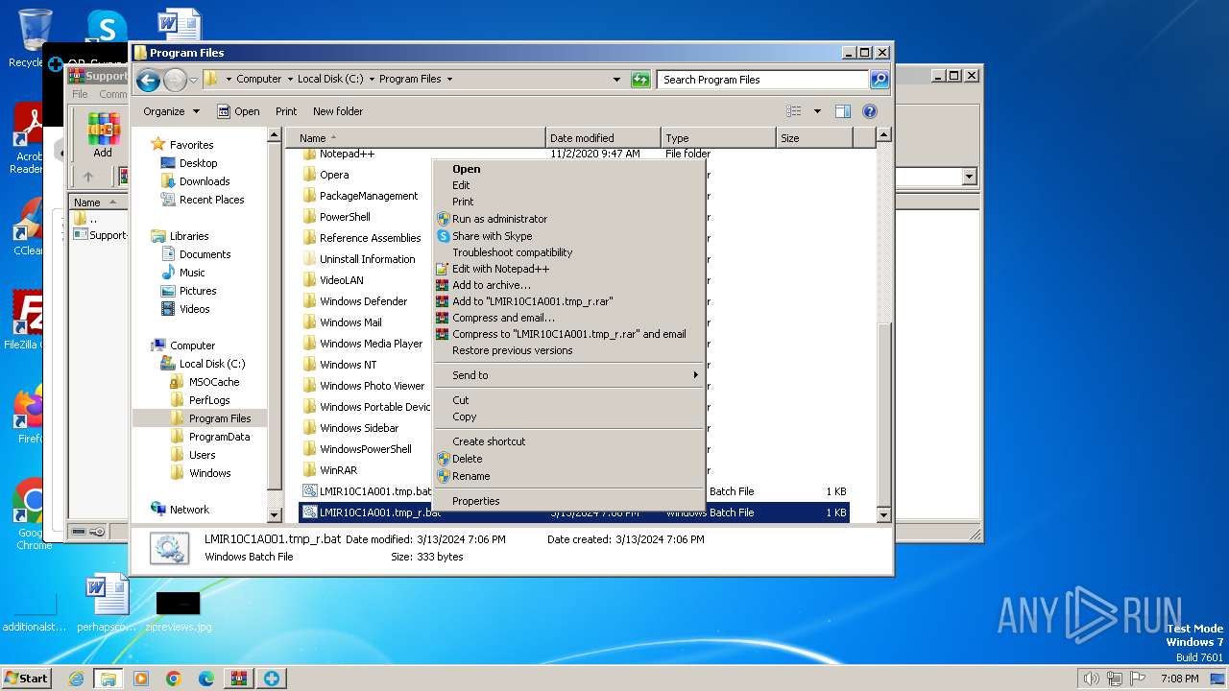The image size is (1229, 691).
Task: Open Edge from the taskbar
Action: [x=205, y=679]
